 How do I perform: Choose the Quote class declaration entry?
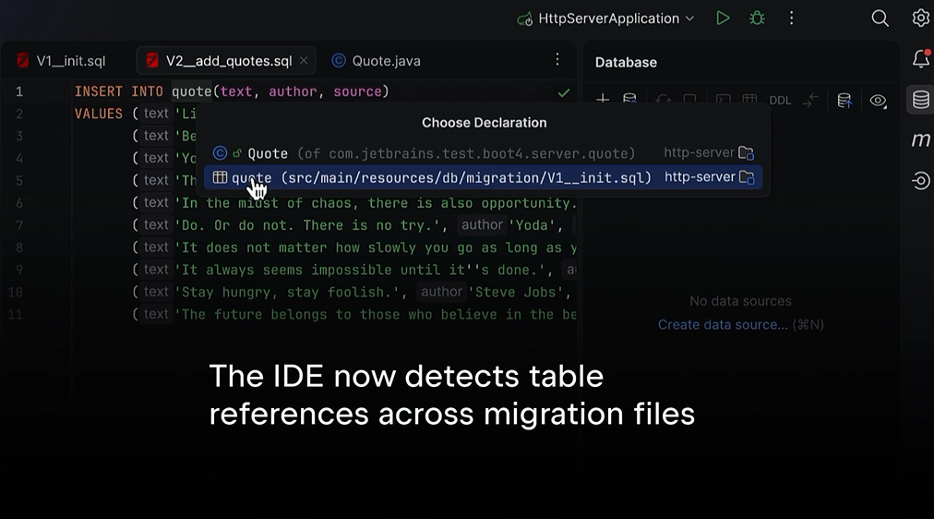click(x=483, y=153)
